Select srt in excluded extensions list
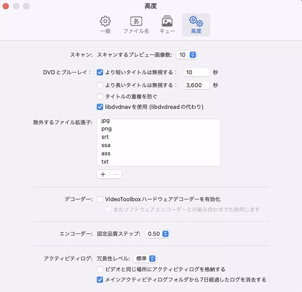 click(x=106, y=137)
